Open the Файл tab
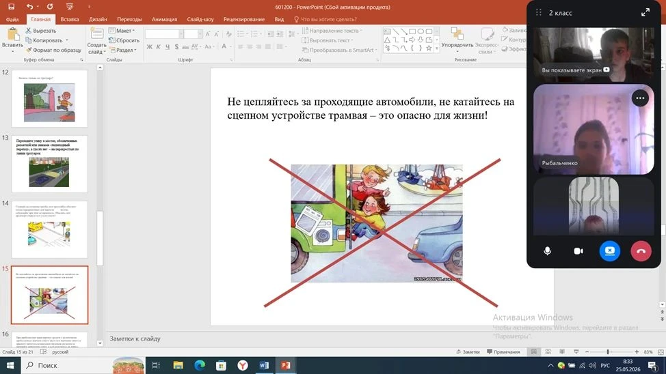 tap(12, 19)
